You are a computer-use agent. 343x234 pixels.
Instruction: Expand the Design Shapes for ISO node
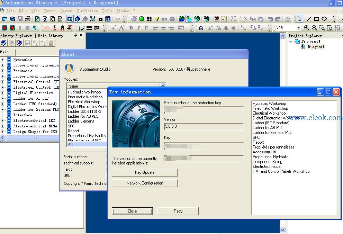(x=3, y=132)
